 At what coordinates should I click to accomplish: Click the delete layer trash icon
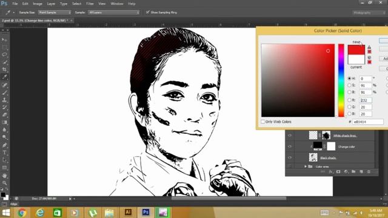pos(369,171)
